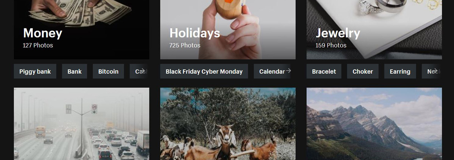This screenshot has height=160, width=454.
Task: Choose the Bitcoin tag
Action: (108, 71)
